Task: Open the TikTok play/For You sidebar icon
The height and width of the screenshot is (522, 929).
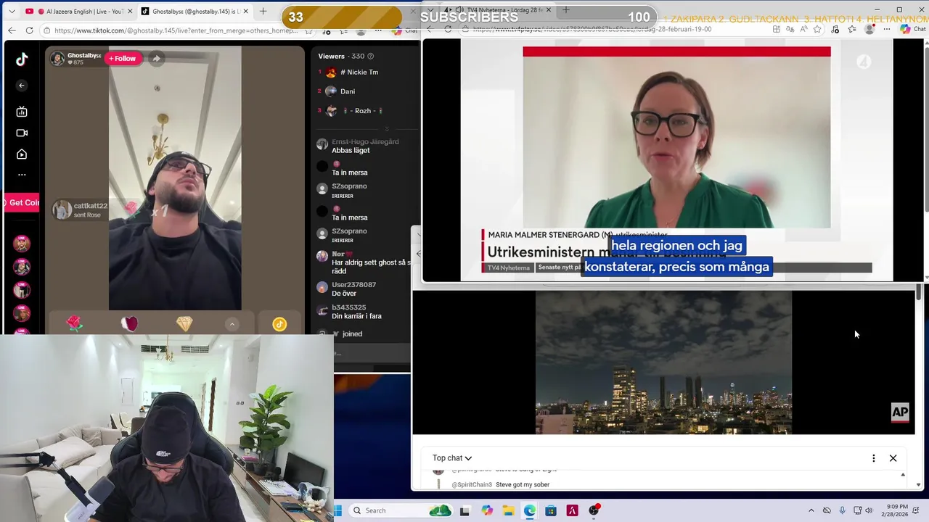Action: (22, 154)
